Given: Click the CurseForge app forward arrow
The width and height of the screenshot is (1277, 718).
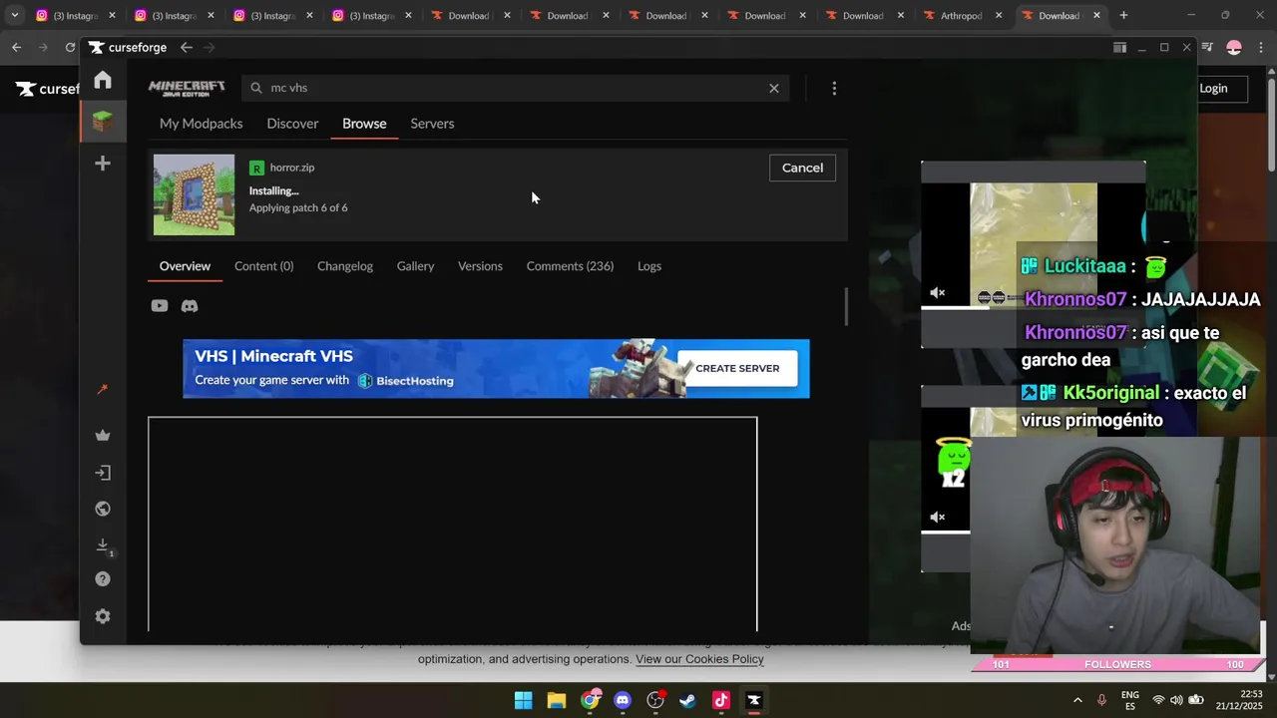Looking at the screenshot, I should pyautogui.click(x=210, y=47).
